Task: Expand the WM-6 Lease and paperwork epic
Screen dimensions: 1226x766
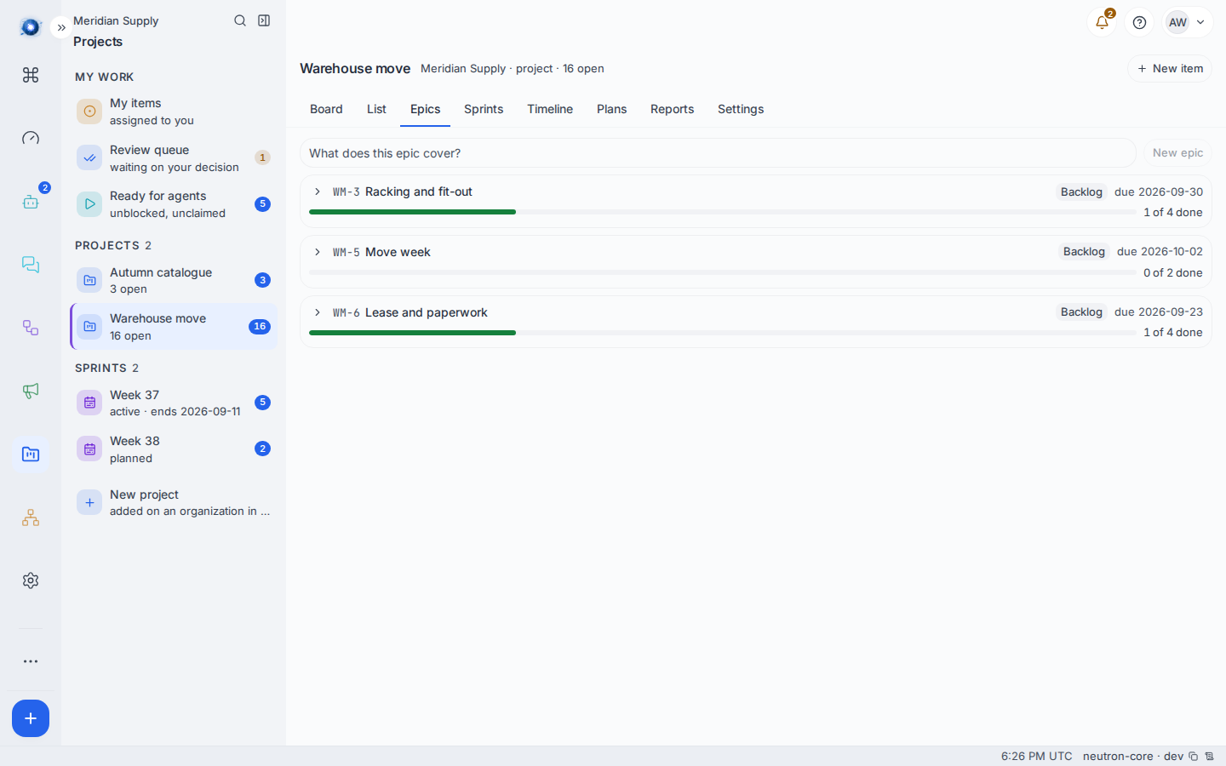Action: click(x=318, y=312)
